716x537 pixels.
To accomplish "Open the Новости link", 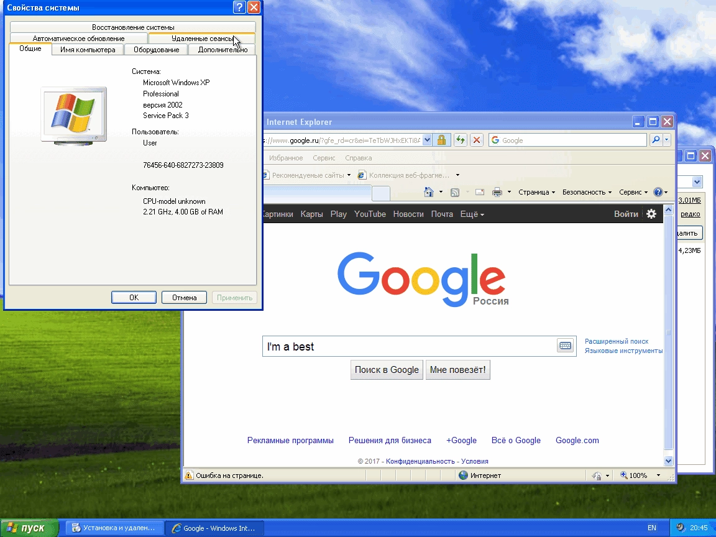I will (x=408, y=214).
